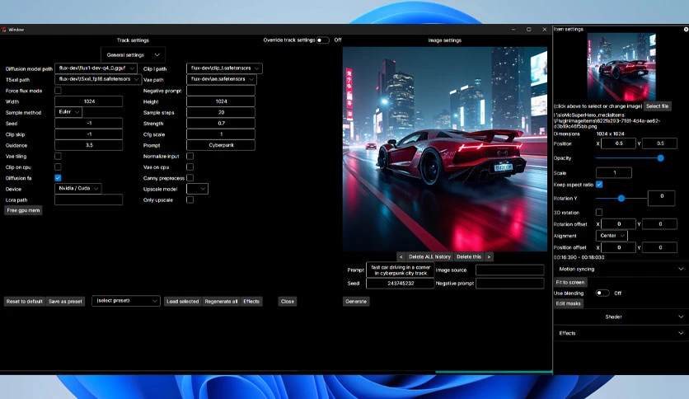Image resolution: width=689 pixels, height=399 pixels.
Task: Show next image in history
Action: click(x=489, y=256)
